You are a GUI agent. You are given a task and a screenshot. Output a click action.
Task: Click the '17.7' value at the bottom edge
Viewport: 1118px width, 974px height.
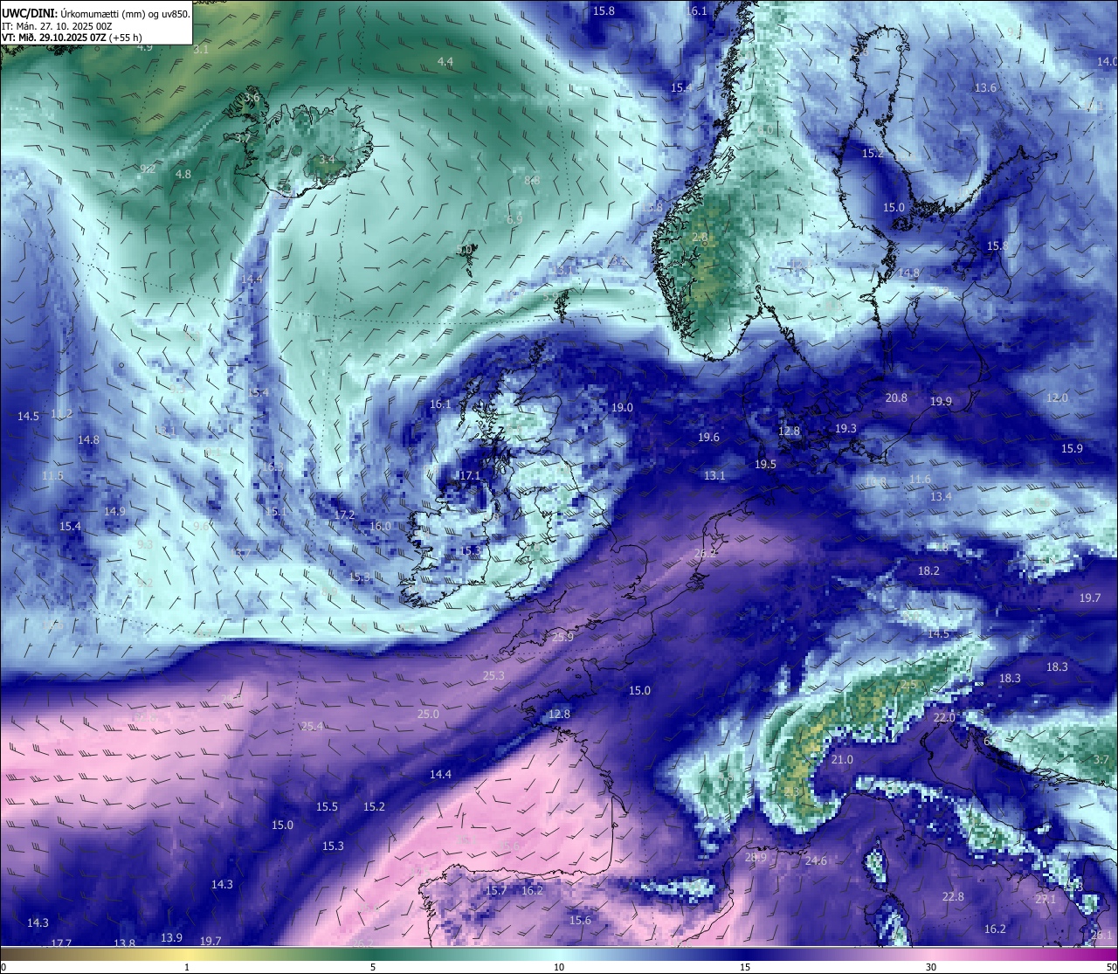[60, 943]
